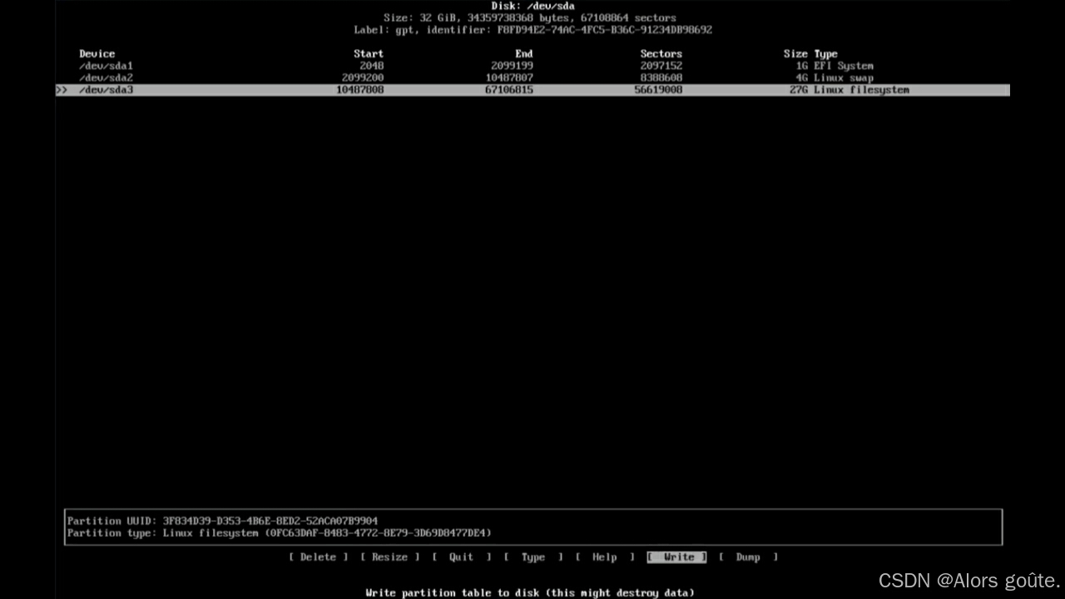Click the Disk: /dev/sda title text
The width and height of the screenshot is (1065, 599).
point(532,6)
